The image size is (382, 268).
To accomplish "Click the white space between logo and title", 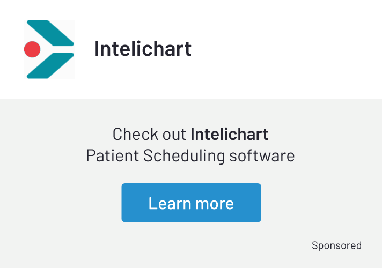I will coord(84,49).
